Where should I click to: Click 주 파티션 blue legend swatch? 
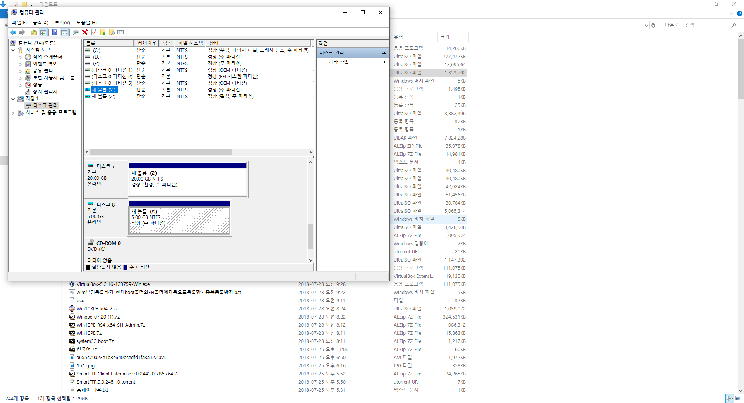click(126, 267)
